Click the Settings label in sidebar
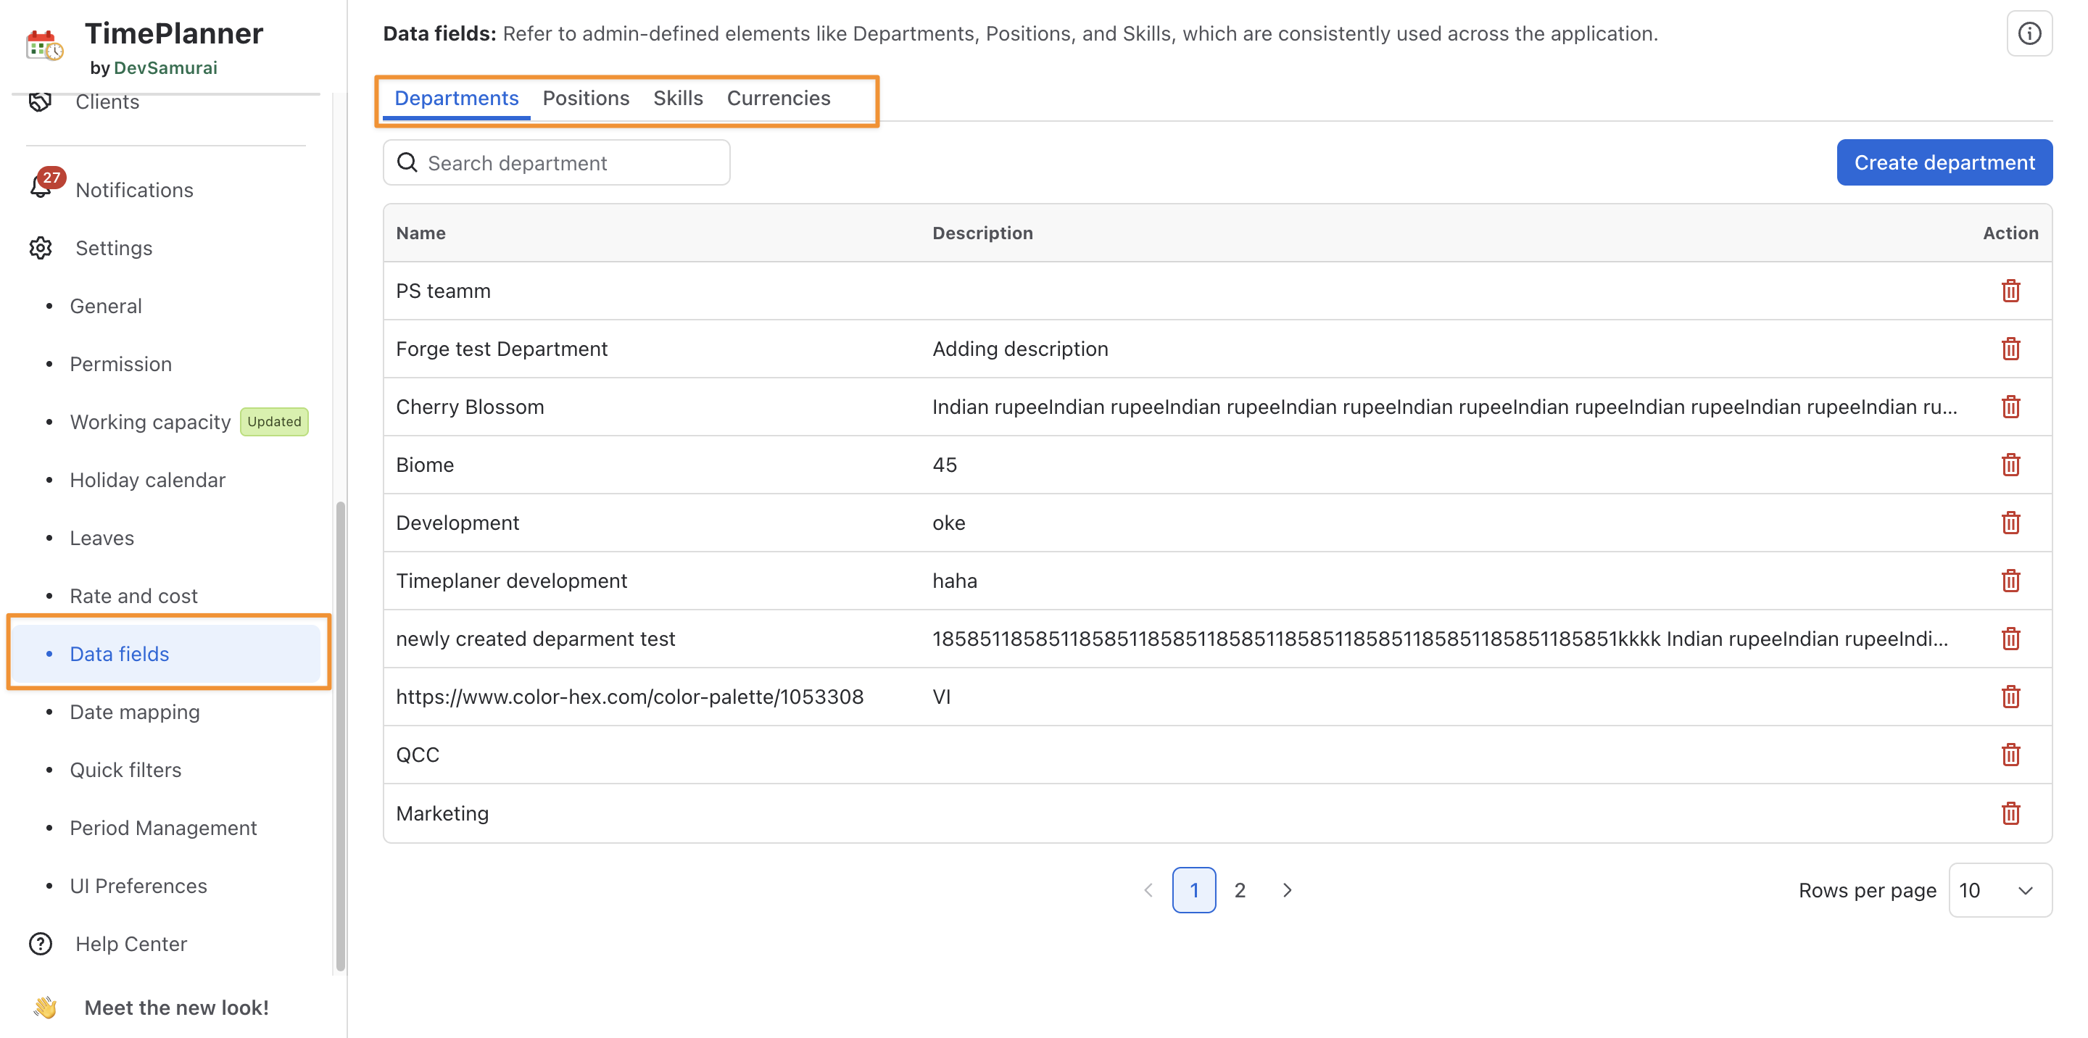Image resolution: width=2088 pixels, height=1038 pixels. 114,248
